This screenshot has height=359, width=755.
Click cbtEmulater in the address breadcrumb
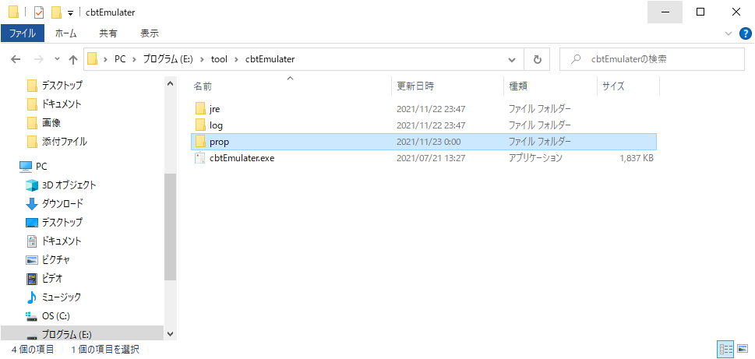[x=270, y=59]
